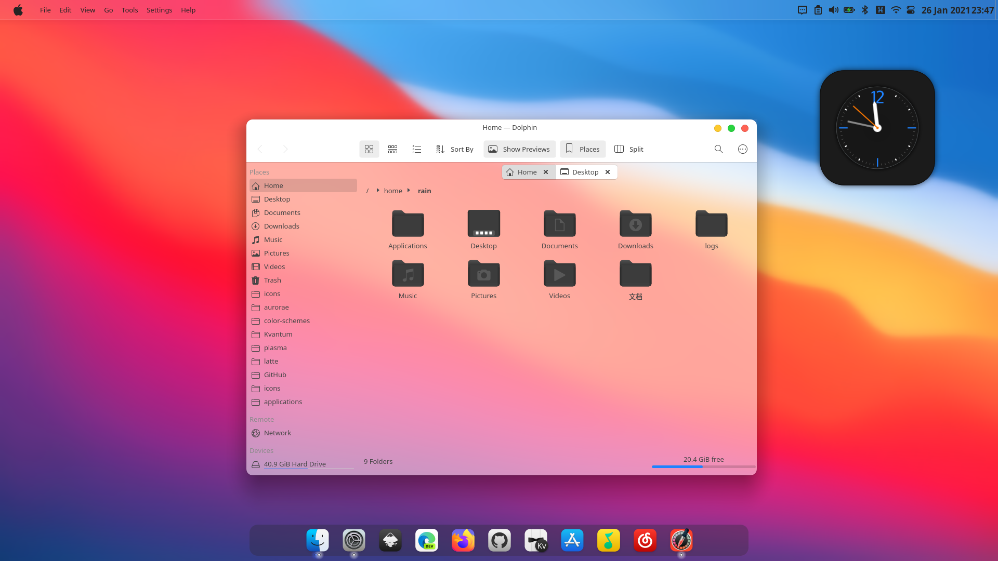
Task: Select the 文档 folder
Action: click(636, 280)
